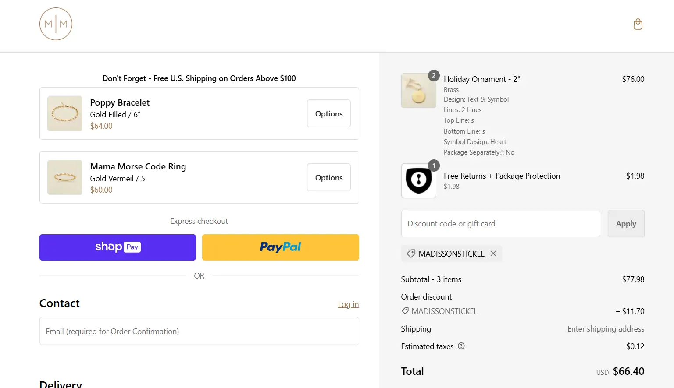Click the Holiday Ornament product thumbnail
Screen dimensions: 674x388
click(x=418, y=91)
